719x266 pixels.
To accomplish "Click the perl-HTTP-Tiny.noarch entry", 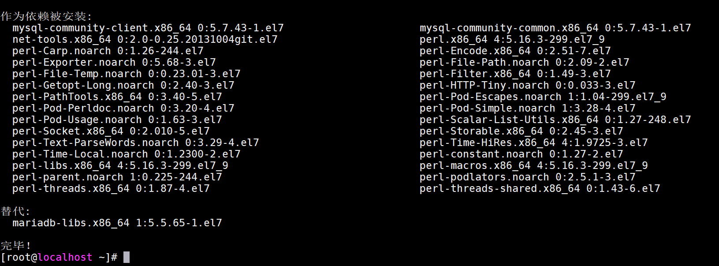I will (528, 85).
